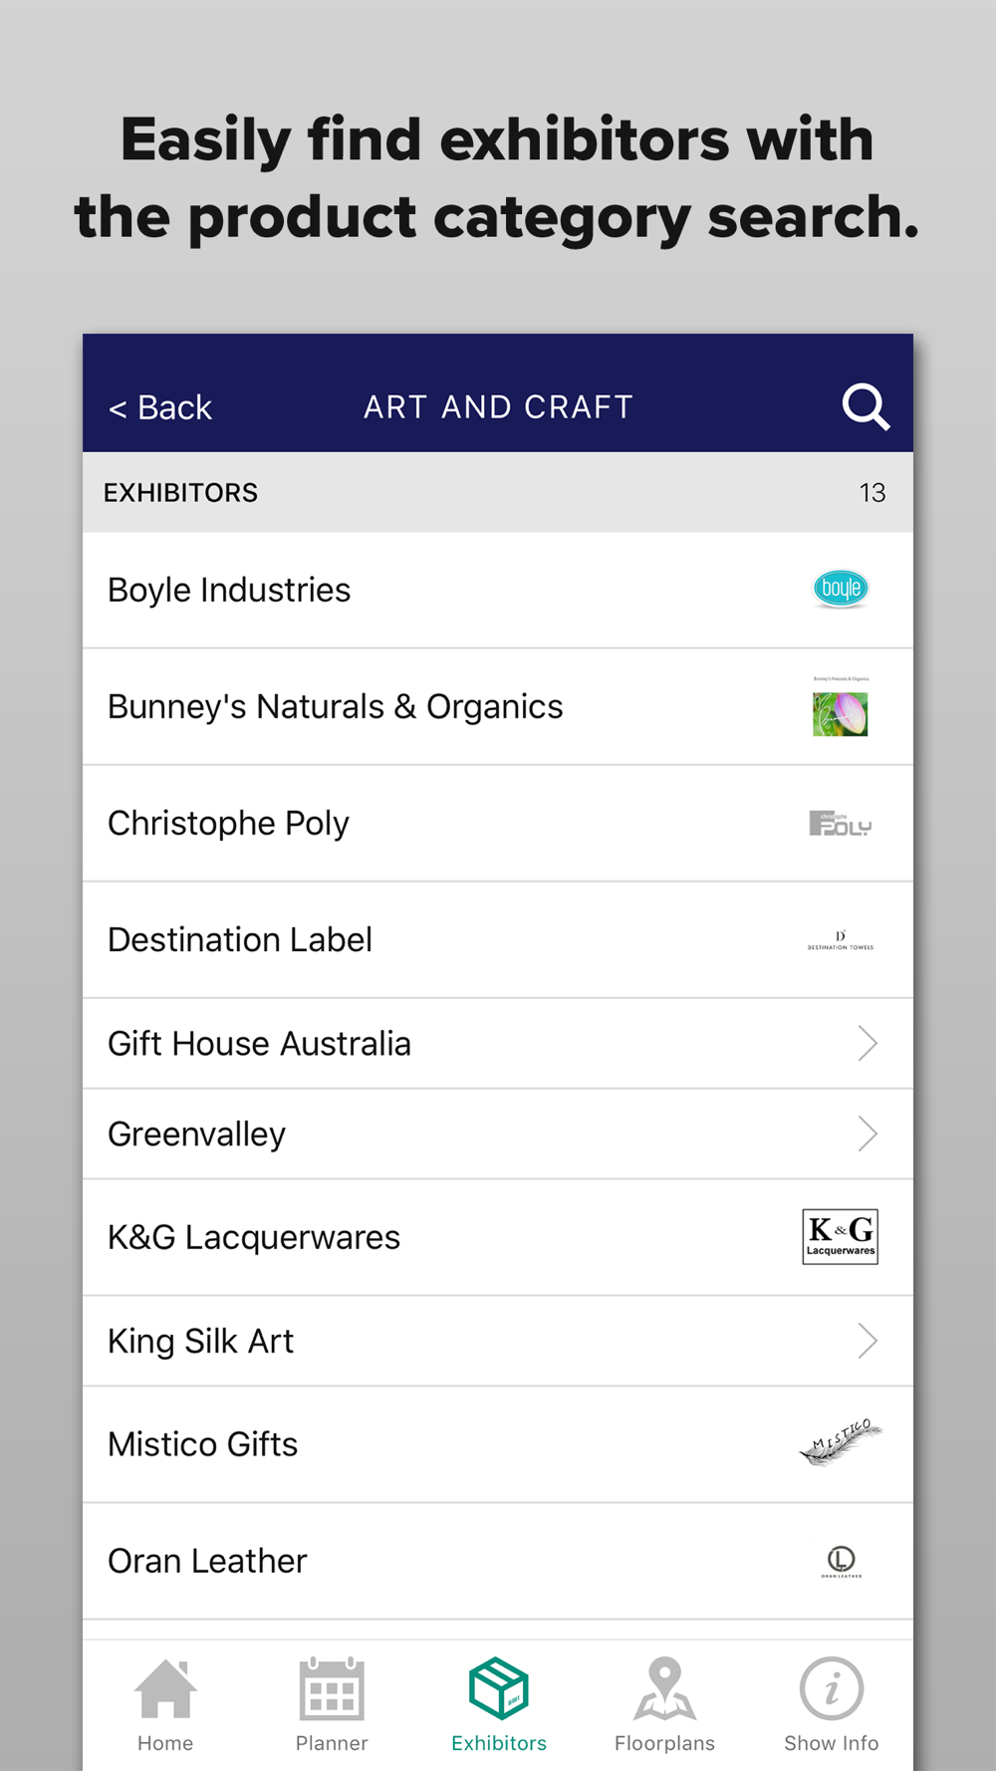Go back with the Back button

[160, 407]
